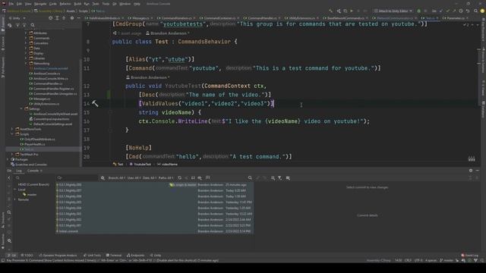
Task: Select the Initial commit row in Git log
Action: 155,231
